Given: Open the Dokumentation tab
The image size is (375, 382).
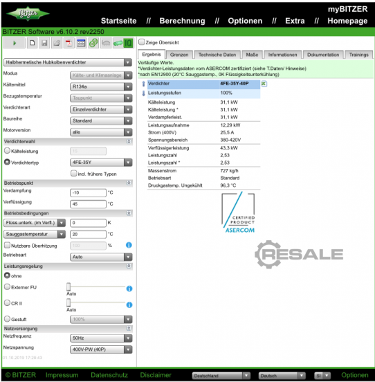Looking at the screenshot, I should click(323, 55).
